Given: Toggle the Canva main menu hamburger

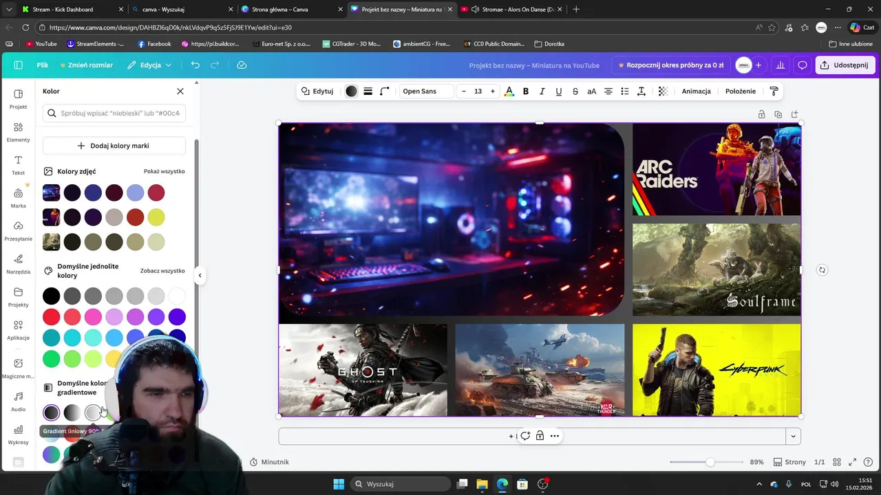Looking at the screenshot, I should 19,65.
